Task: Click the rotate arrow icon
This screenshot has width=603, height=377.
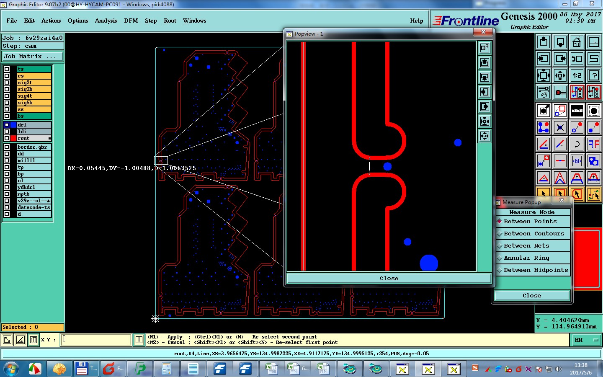Action: pyautogui.click(x=577, y=144)
